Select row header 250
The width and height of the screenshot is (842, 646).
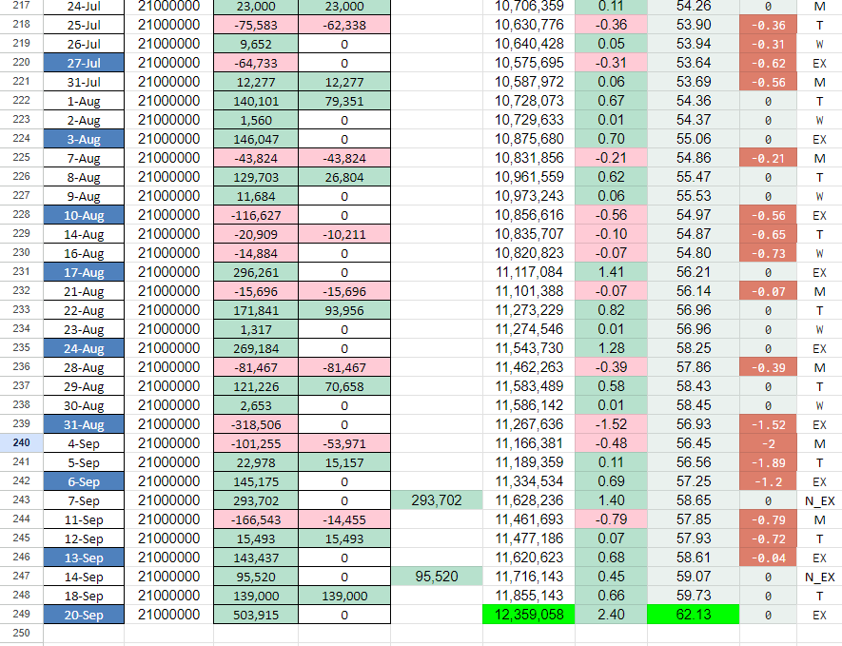[22, 633]
